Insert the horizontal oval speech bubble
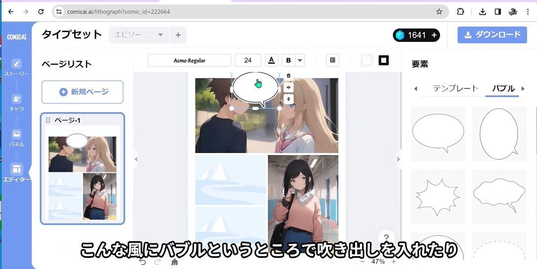 [438, 133]
